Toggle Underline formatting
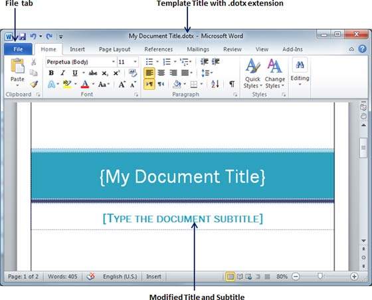The image size is (372, 300). pyautogui.click(x=75, y=73)
